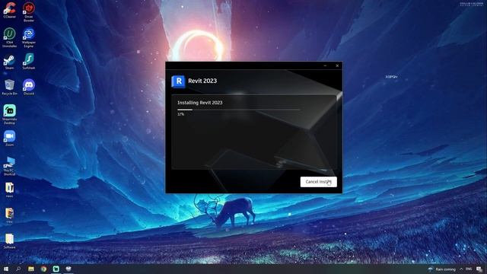The height and width of the screenshot is (274, 487).
Task: Open the Autodesk installer taskbar icon
Action: 68,269
